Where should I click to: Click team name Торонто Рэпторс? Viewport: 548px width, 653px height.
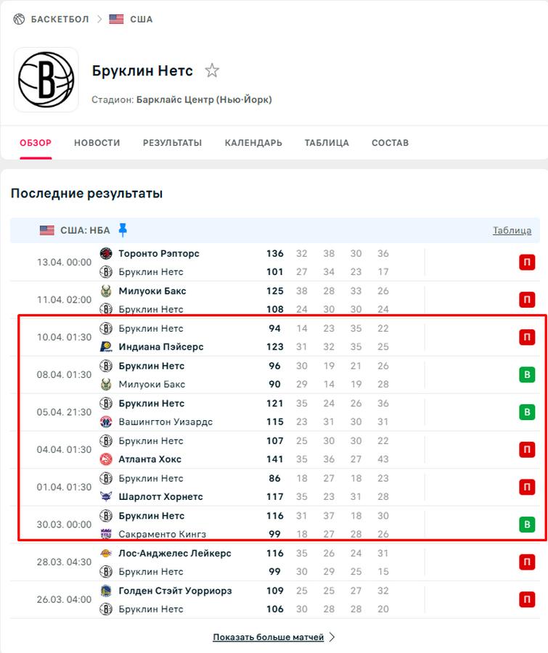click(x=159, y=253)
